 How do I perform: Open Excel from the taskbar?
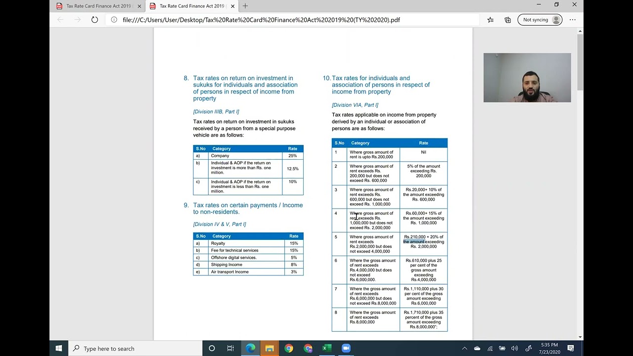pyautogui.click(x=327, y=348)
